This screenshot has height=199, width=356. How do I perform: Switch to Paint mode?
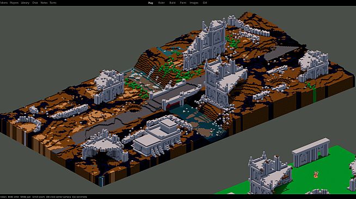click(x=183, y=3)
